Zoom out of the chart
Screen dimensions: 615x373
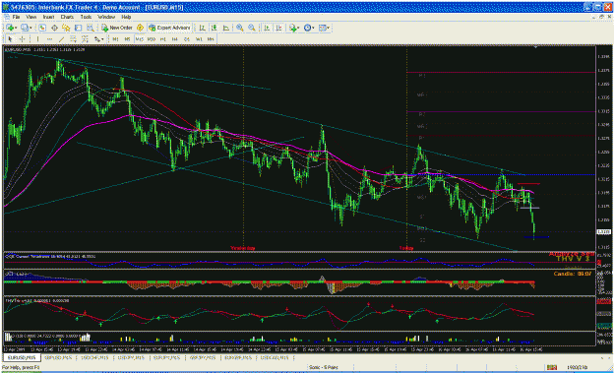[252, 28]
